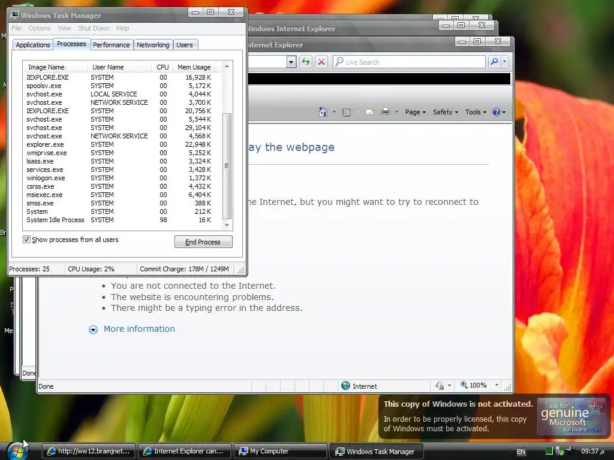Open the Help menu in Task Manager
The width and height of the screenshot is (614, 460).
point(122,28)
